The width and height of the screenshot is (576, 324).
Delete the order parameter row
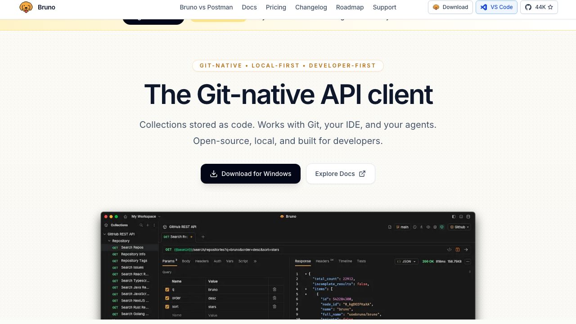click(x=274, y=298)
